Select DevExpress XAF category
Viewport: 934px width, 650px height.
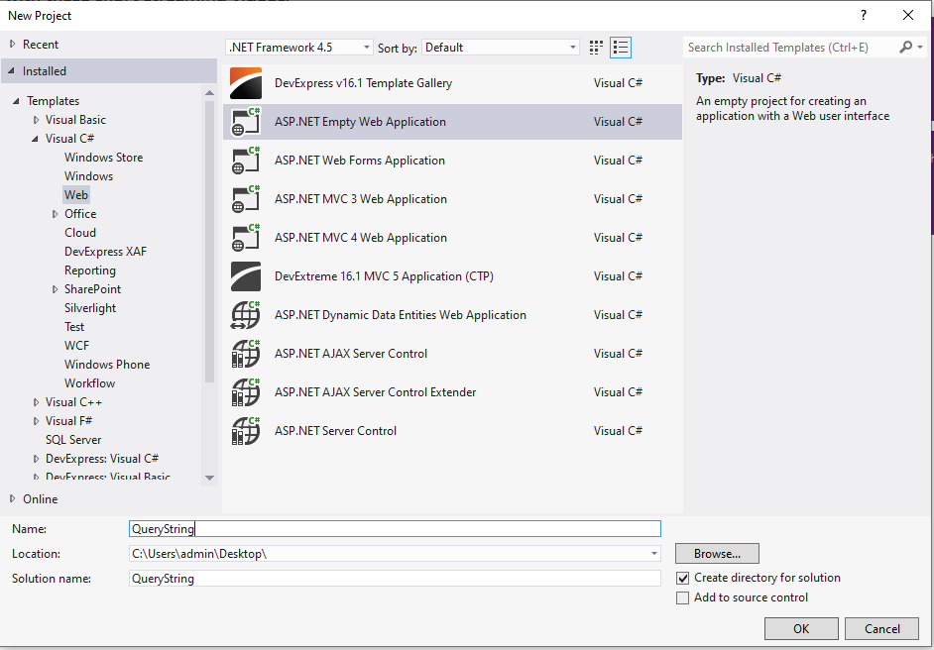click(105, 252)
